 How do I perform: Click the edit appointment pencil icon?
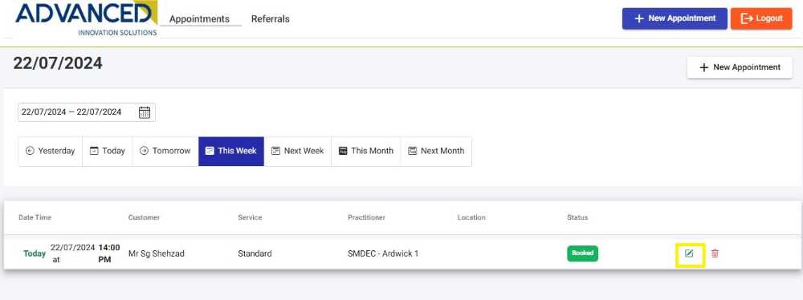point(689,253)
